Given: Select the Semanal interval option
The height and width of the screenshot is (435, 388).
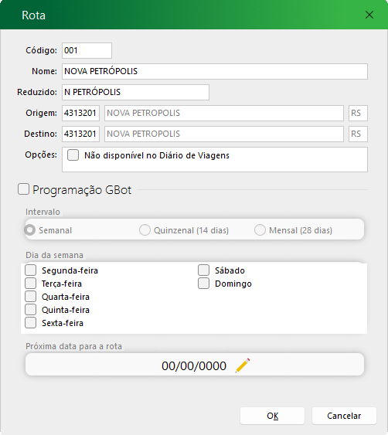Looking at the screenshot, I should pos(29,229).
